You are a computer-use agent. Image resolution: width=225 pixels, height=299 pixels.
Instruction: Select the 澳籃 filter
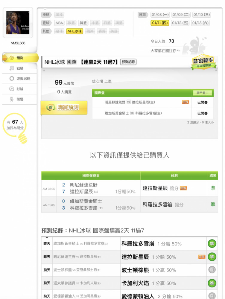click(119, 23)
